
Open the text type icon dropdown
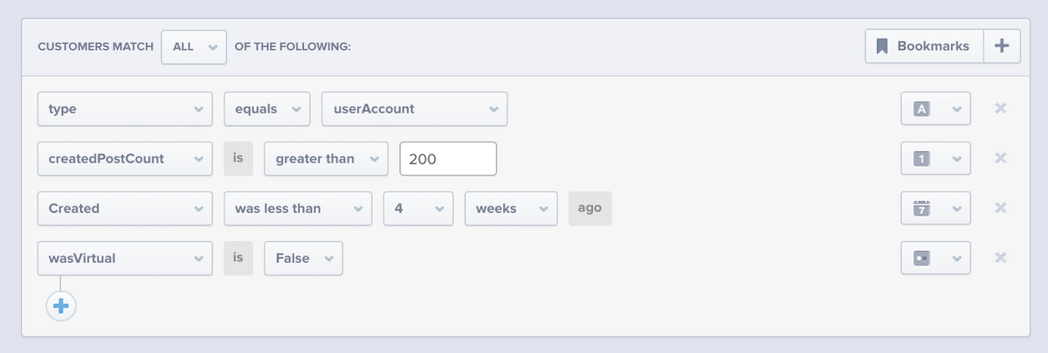click(x=935, y=109)
